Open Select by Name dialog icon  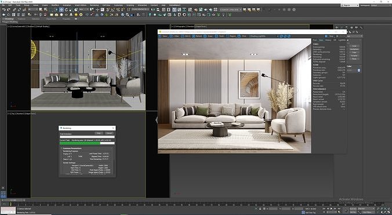point(45,10)
